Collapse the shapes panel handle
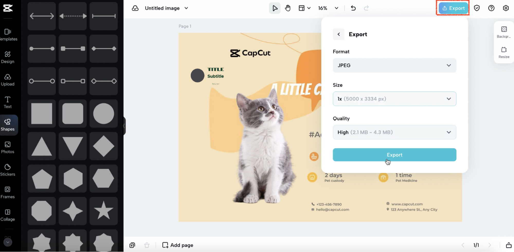 coord(124,126)
